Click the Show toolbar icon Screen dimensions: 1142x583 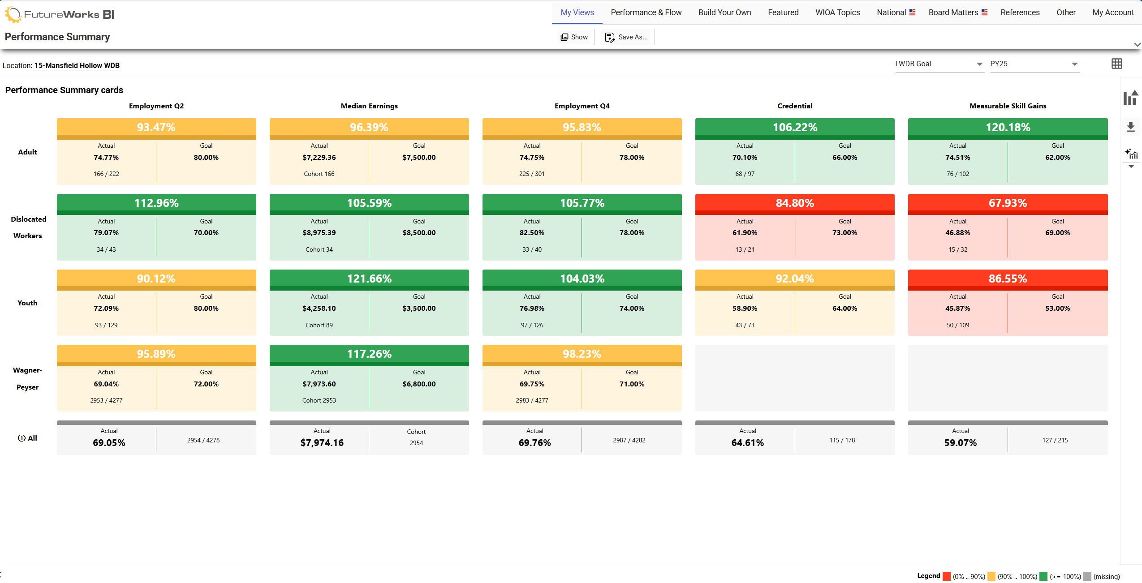(565, 37)
